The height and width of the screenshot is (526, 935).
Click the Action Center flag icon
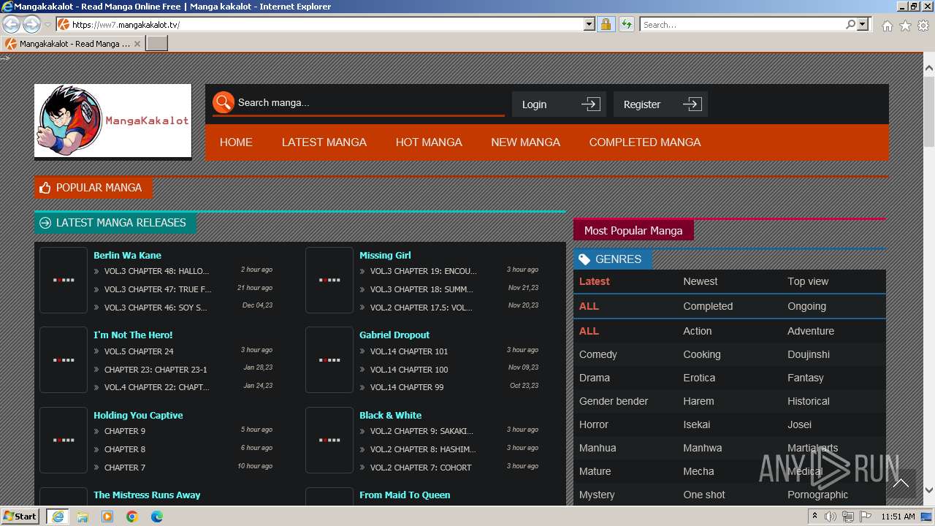point(865,517)
